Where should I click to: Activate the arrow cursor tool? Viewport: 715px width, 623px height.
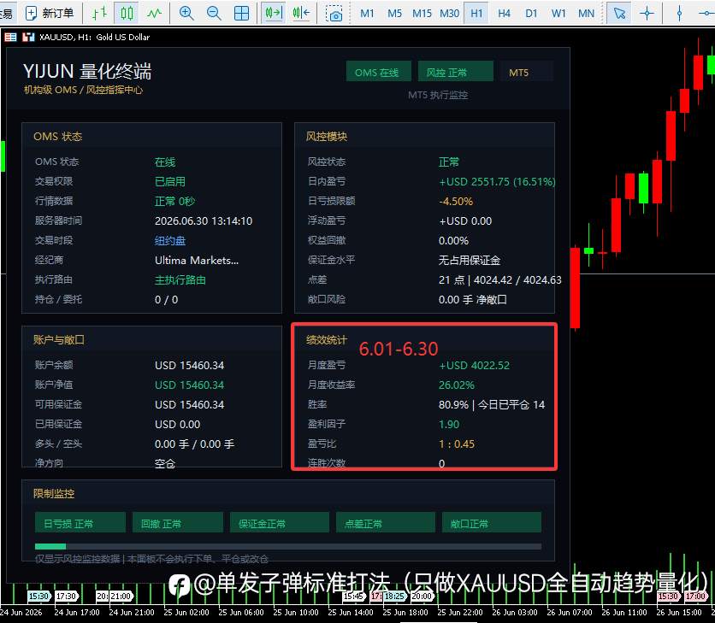[619, 13]
